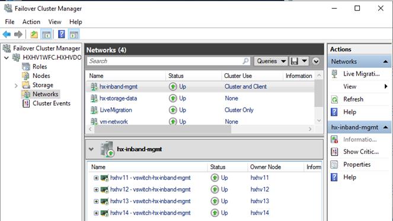This screenshot has height=221, width=393.
Task: Toggle the Show/Hide Console Tree toolbar icon
Action: click(x=46, y=34)
